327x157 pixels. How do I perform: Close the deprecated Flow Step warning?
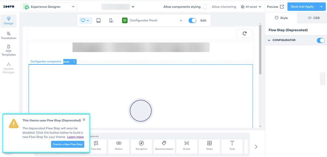(84, 120)
